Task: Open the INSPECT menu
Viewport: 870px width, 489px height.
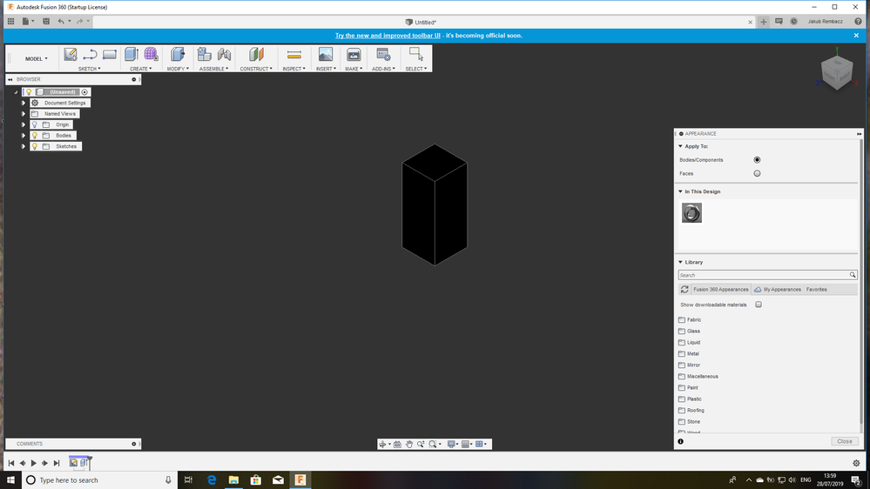Action: (x=293, y=69)
